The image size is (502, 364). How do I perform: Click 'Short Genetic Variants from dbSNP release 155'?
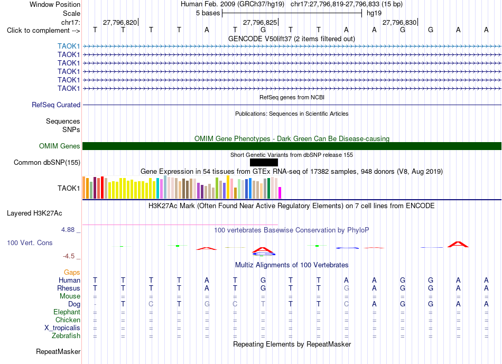point(291,155)
